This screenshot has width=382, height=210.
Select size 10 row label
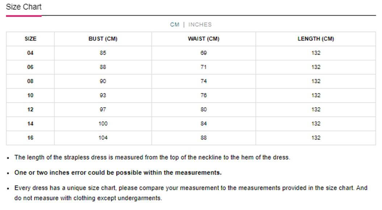point(30,95)
